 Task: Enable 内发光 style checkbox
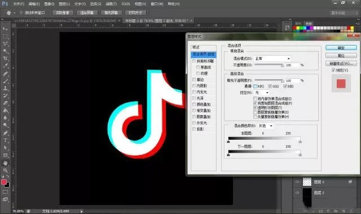194,92
